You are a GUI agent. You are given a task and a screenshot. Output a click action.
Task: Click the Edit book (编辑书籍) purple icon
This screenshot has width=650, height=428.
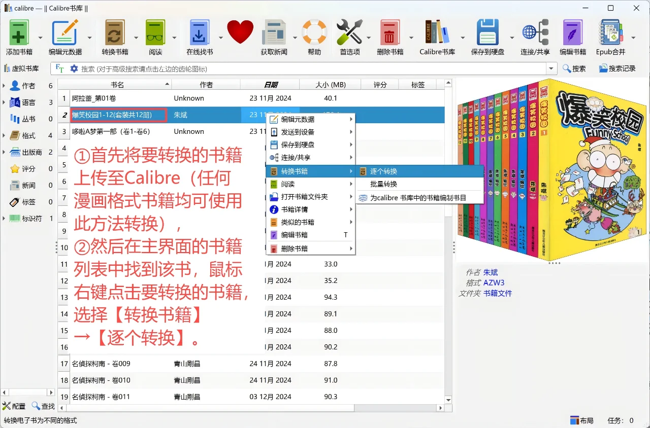click(573, 32)
